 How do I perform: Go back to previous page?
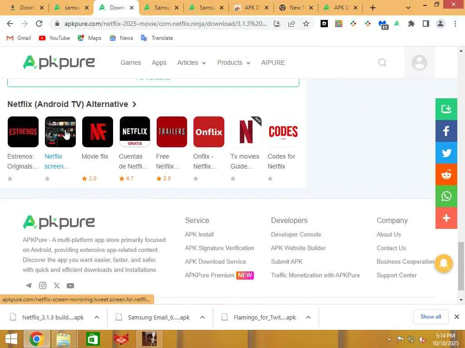10,24
